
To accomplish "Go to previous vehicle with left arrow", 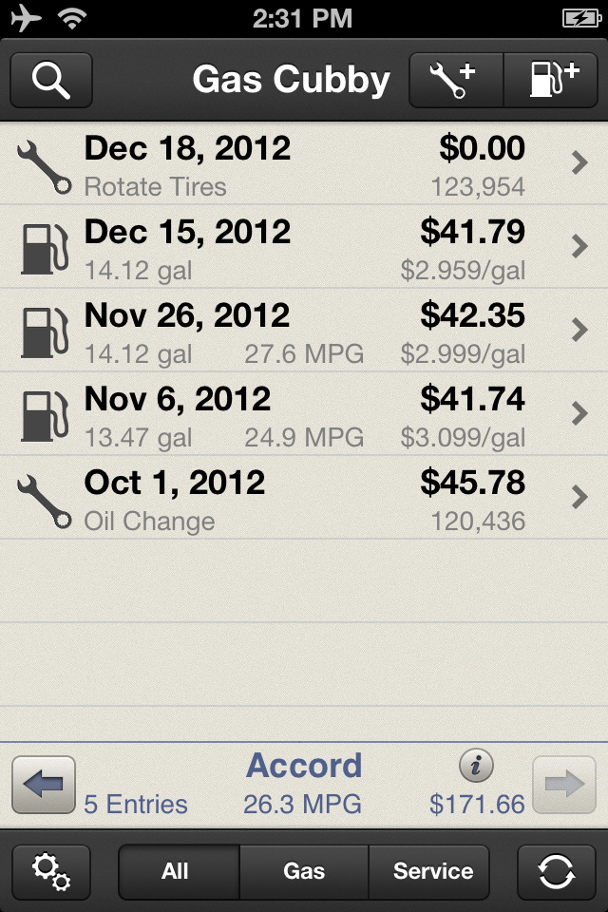I will tap(44, 785).
